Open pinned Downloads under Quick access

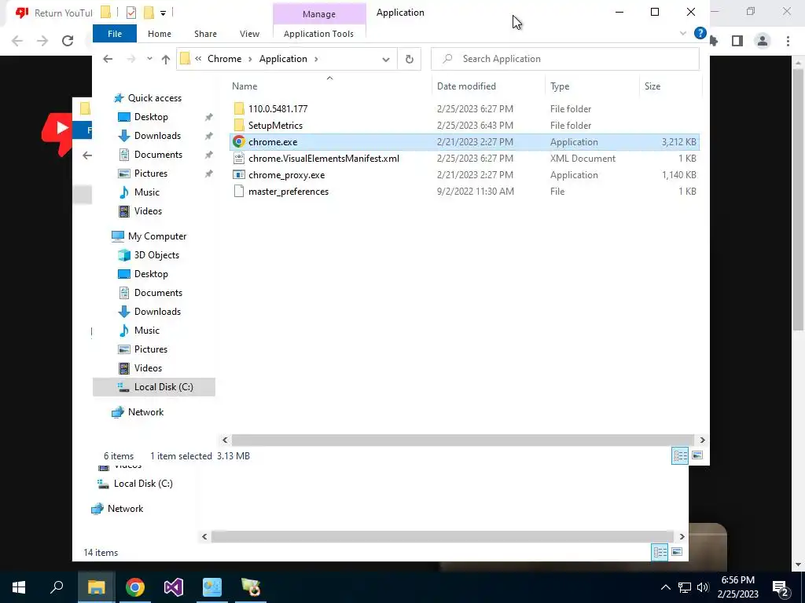[157, 136]
